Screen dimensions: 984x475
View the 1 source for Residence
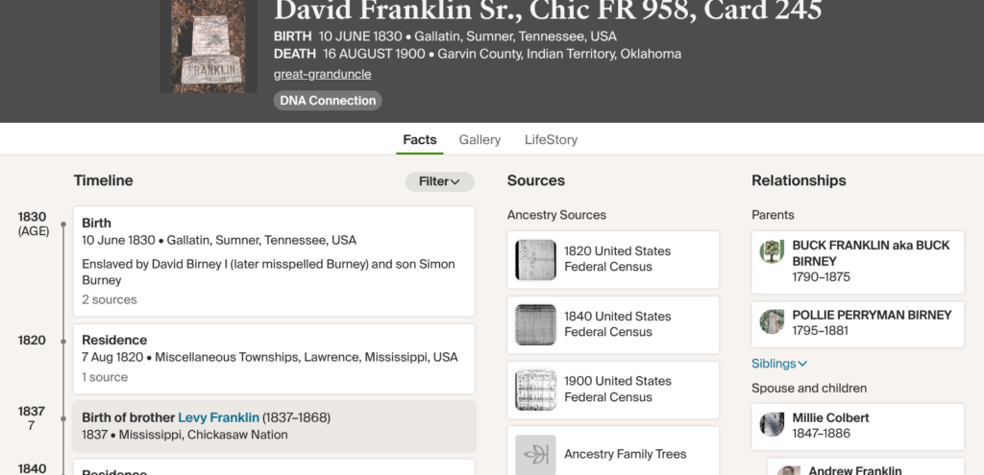[105, 377]
